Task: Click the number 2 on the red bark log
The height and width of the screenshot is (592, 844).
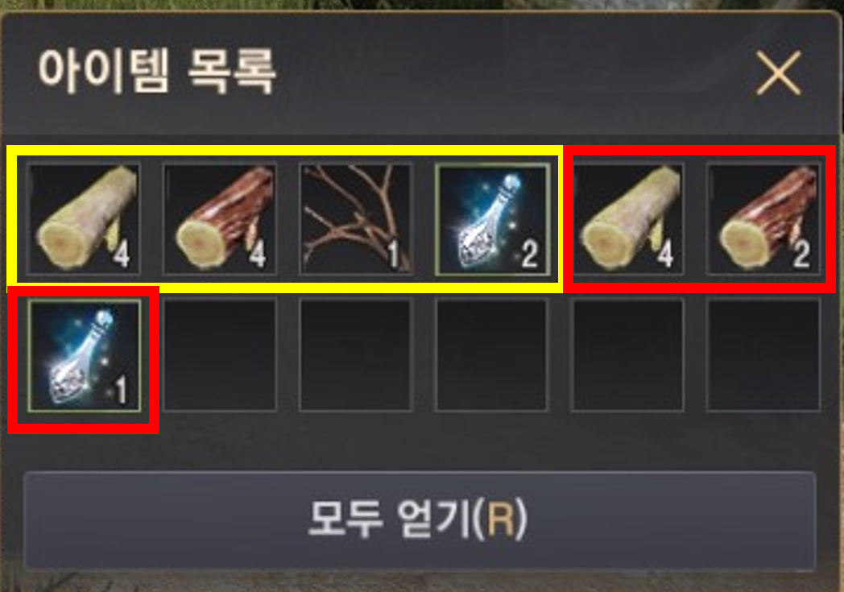Action: click(801, 254)
